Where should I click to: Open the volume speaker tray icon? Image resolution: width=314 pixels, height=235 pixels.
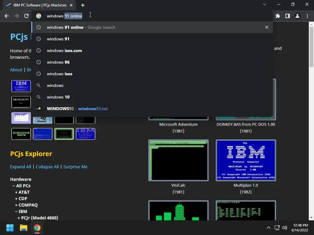(x=285, y=228)
